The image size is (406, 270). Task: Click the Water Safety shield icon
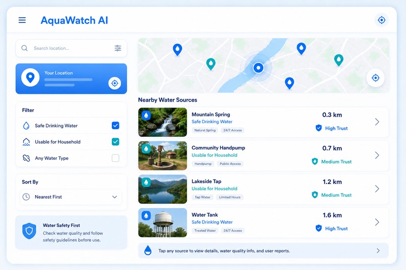click(x=29, y=231)
